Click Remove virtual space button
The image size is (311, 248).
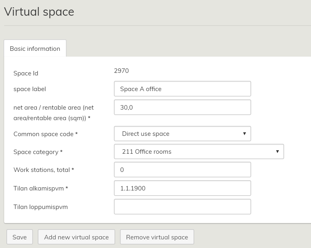pos(157,237)
